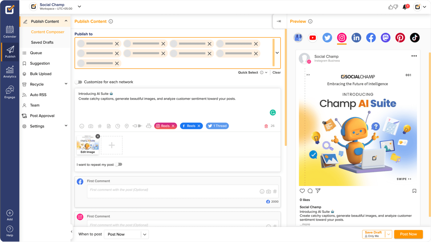Click the Grammarly icon in the text area
This screenshot has width=431, height=242.
pos(273,113)
